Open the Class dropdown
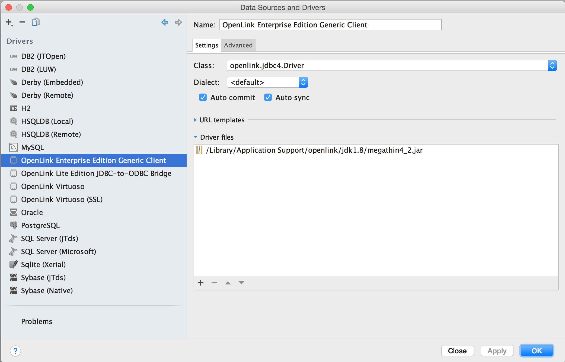The width and height of the screenshot is (565, 362). pos(552,65)
